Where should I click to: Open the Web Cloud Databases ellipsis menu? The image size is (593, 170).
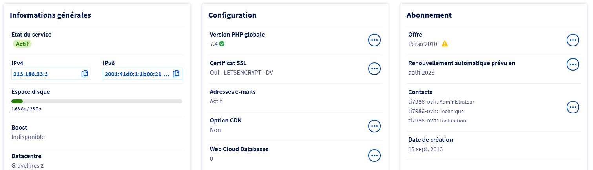[374, 155]
